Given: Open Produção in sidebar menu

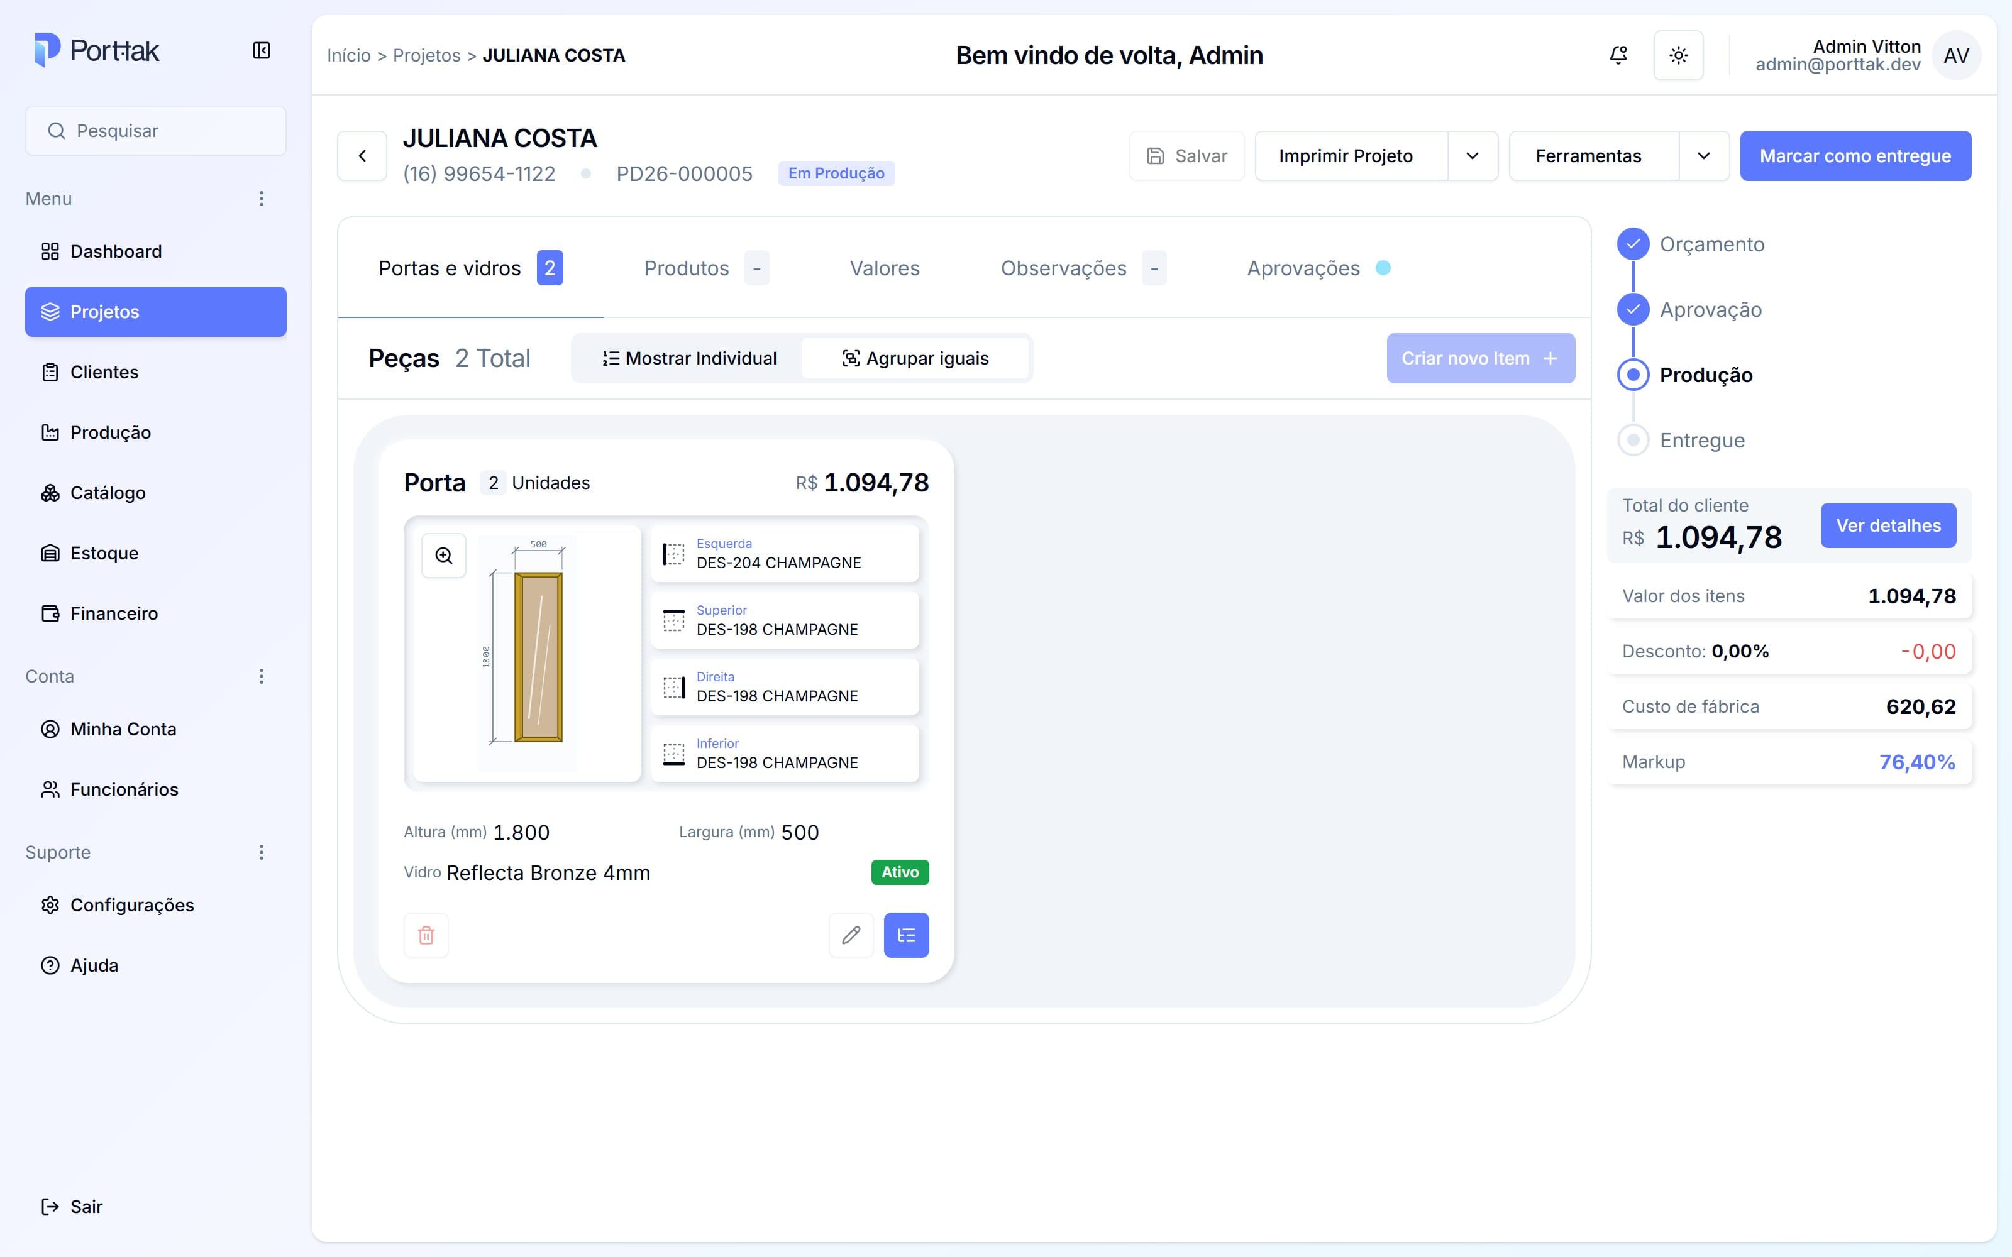Looking at the screenshot, I should [155, 432].
